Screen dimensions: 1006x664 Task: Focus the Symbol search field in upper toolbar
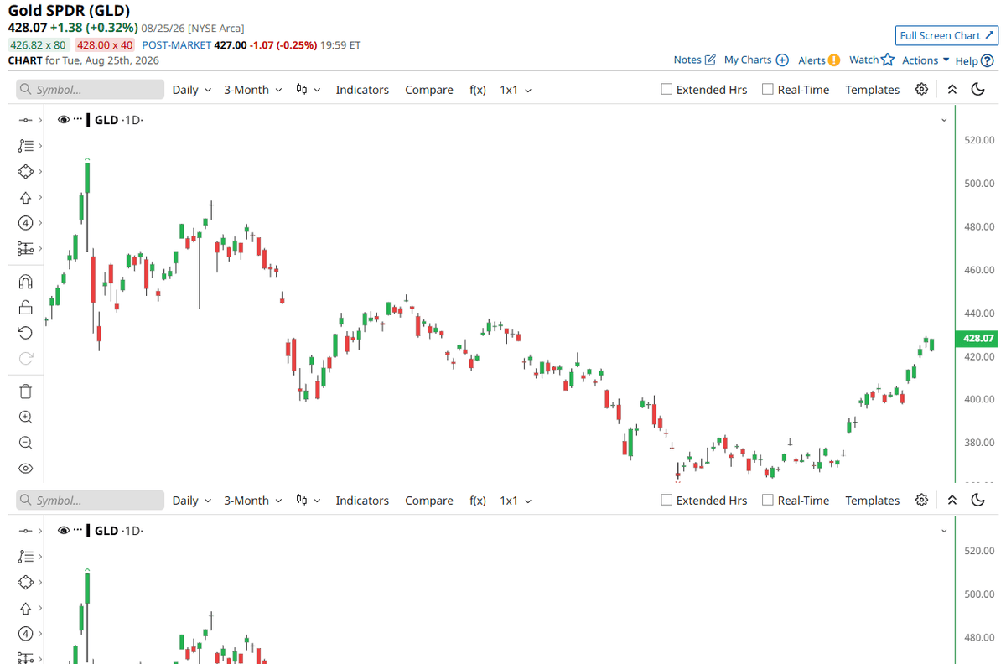[91, 90]
